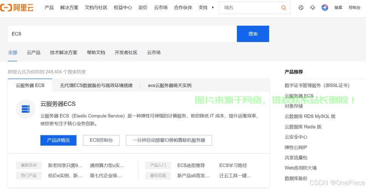Open the 解决方案 menu
Viewport: 366px width, 189px height.
click(x=69, y=8)
